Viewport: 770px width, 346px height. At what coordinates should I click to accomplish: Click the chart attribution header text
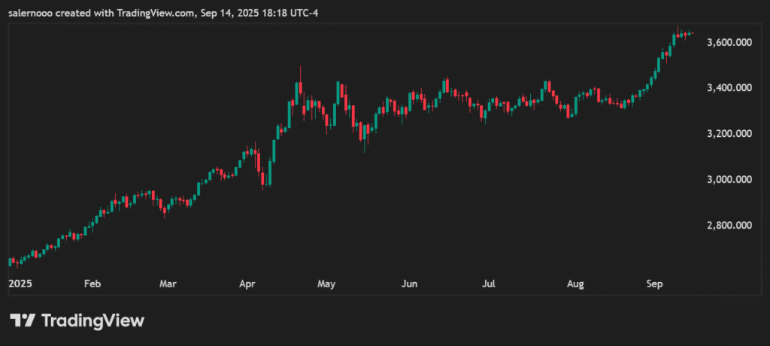pos(164,14)
